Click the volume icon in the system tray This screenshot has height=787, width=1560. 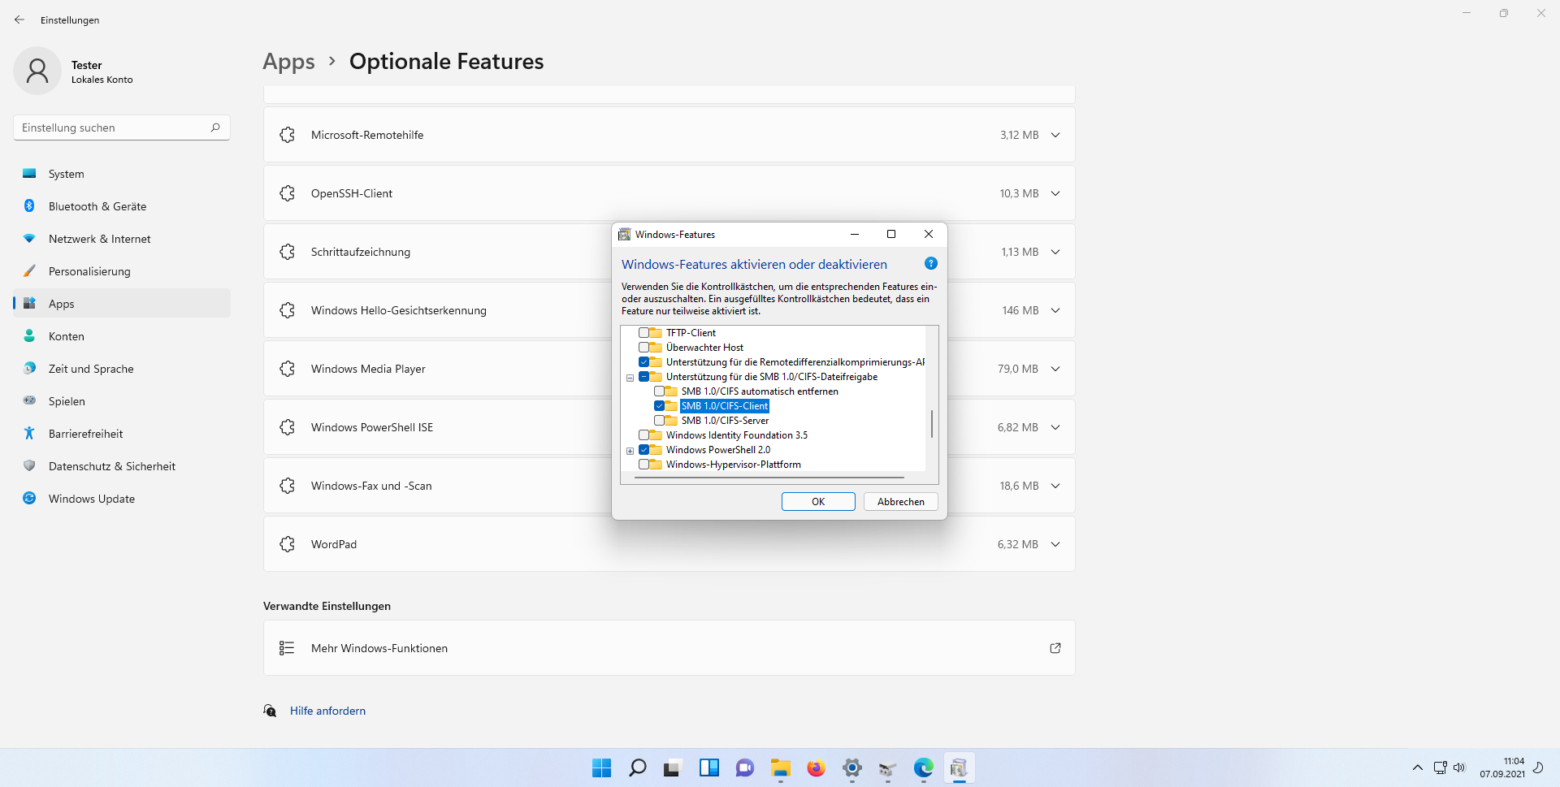click(1459, 768)
